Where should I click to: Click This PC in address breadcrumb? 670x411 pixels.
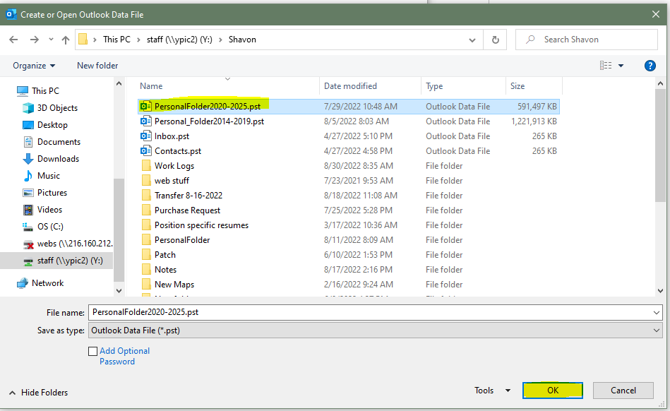[116, 40]
